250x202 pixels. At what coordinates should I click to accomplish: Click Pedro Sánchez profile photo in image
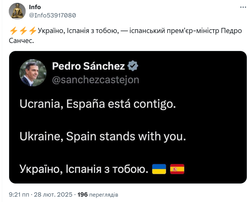coord(33,73)
